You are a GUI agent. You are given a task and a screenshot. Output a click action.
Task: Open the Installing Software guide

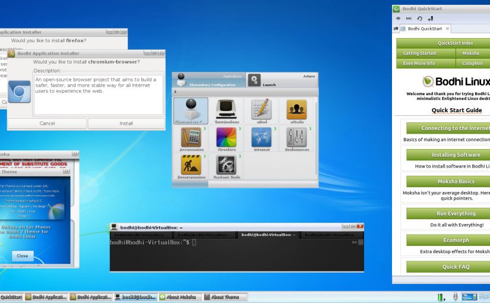click(448, 155)
